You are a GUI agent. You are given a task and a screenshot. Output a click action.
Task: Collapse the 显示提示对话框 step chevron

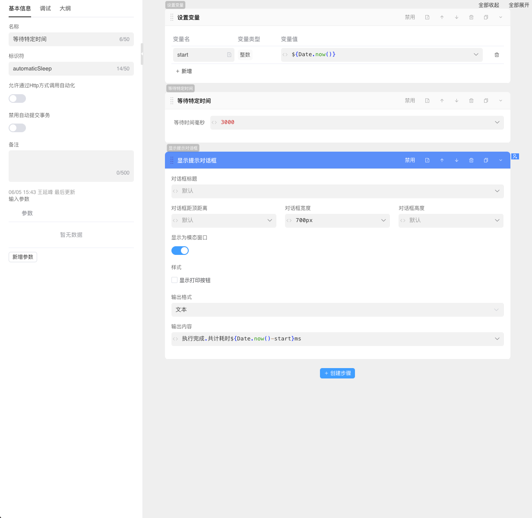pyautogui.click(x=500, y=160)
